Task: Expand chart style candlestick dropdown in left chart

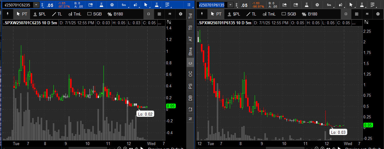Action: click(135, 5)
